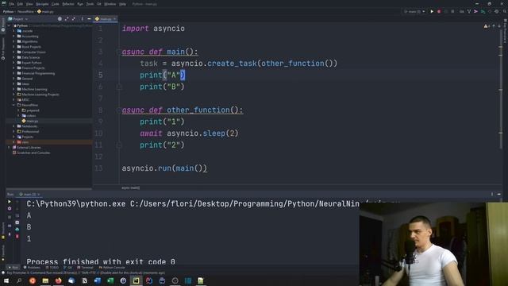Open the Code menu
Screen dimensions: 508x286
[x=56, y=4]
